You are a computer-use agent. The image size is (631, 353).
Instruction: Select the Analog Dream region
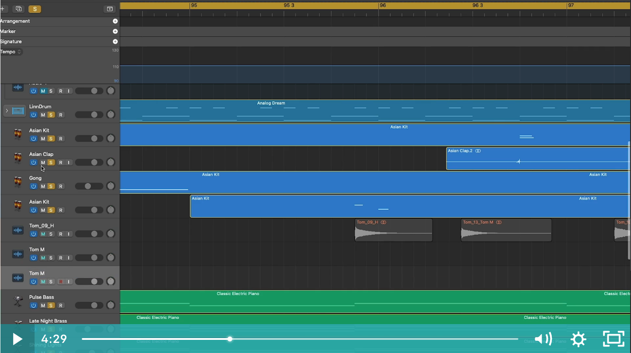pos(375,111)
